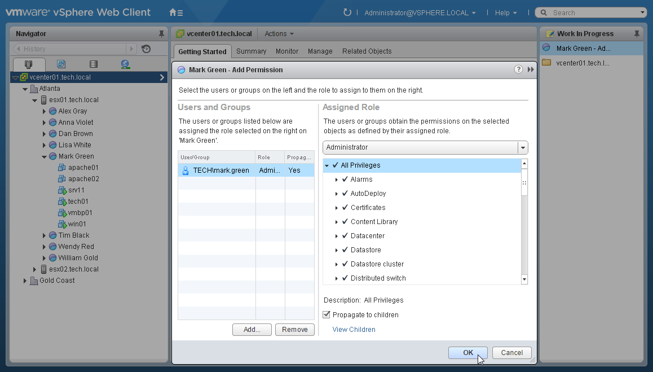653x372 pixels.
Task: Select the VMs and Templates view icon
Action: (61, 64)
